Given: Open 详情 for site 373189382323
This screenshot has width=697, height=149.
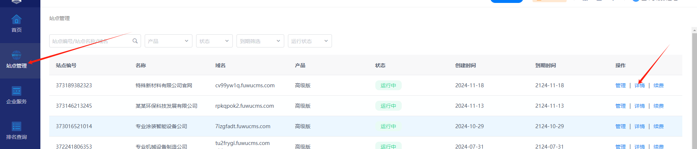Looking at the screenshot, I should (640, 85).
